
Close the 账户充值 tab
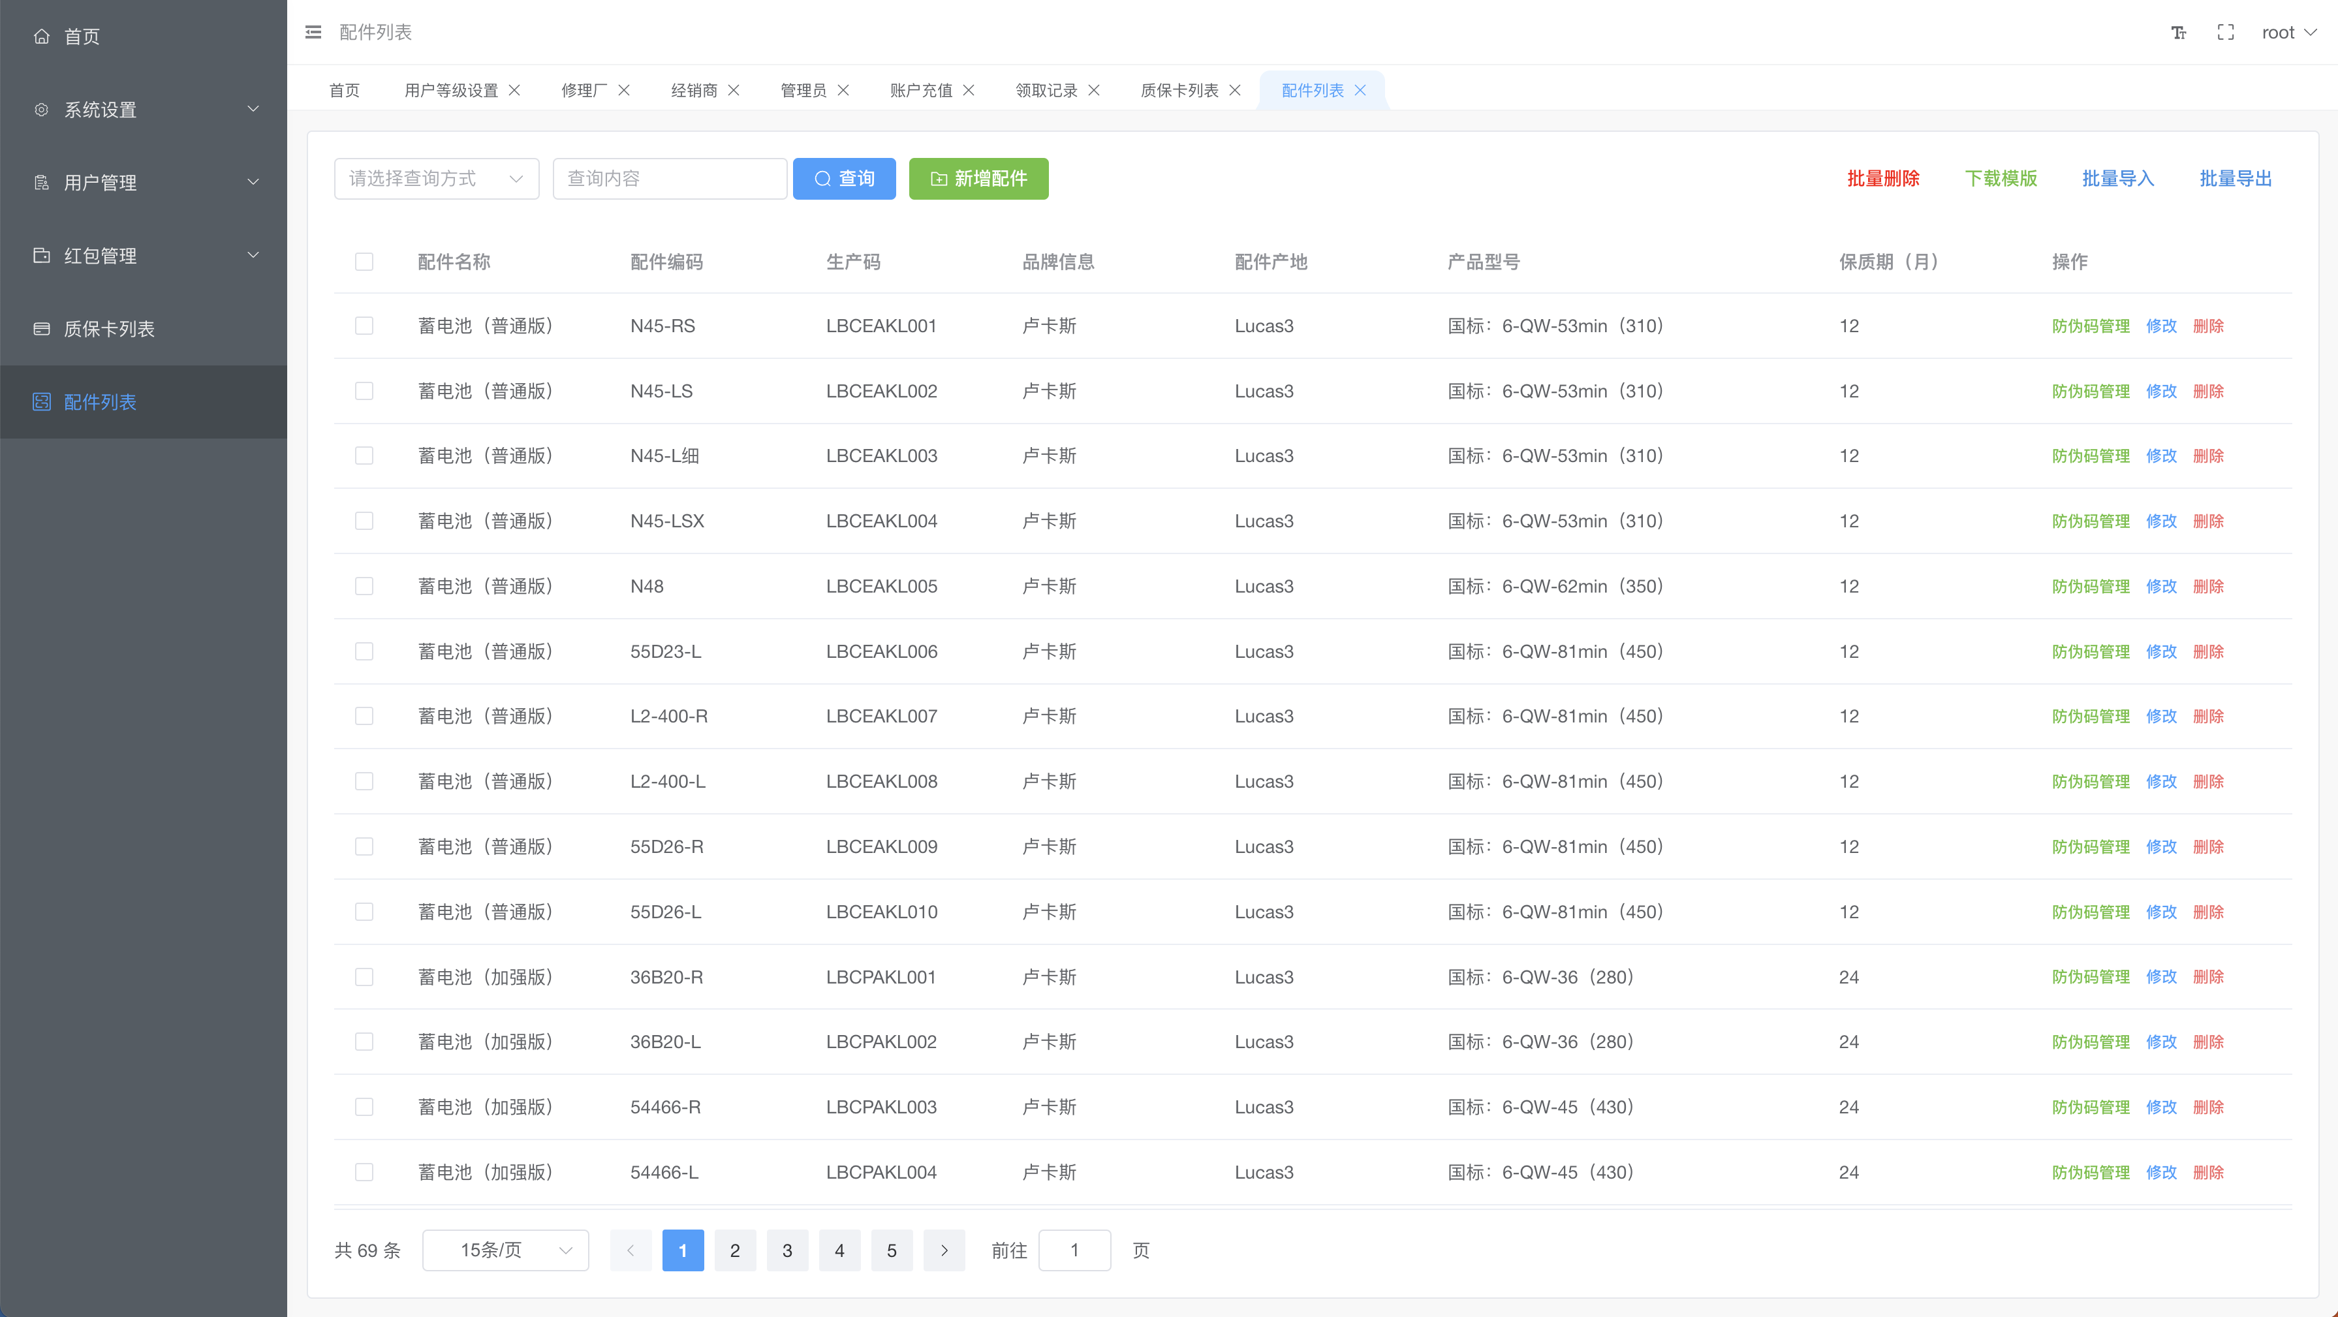[x=969, y=90]
